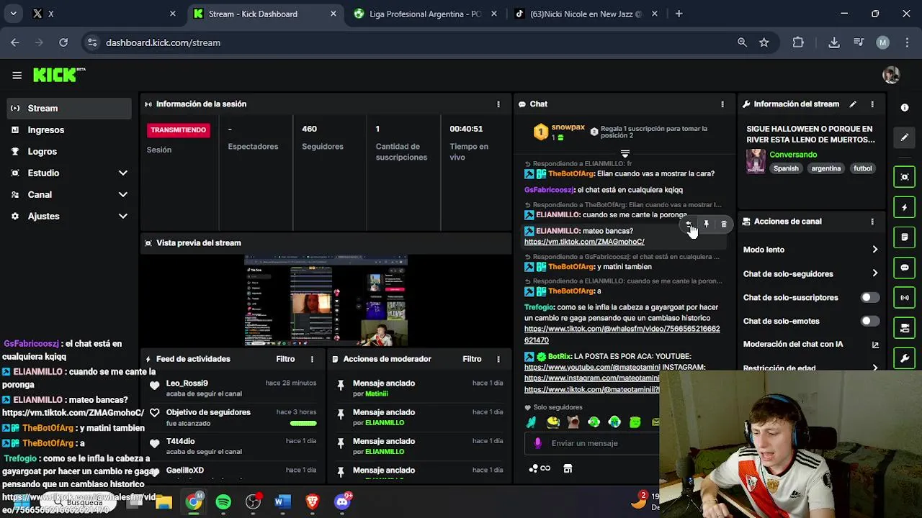Open the Filtro dropdown in Acciones de moderador
The image size is (922, 518).
click(472, 359)
